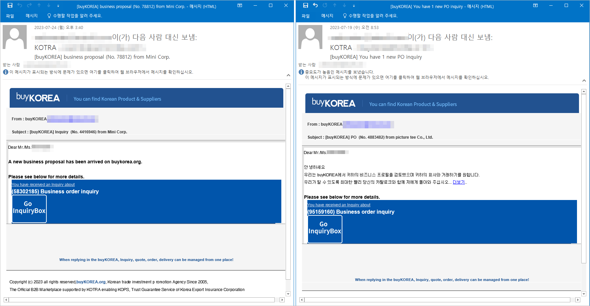Click Next Item arrow in right window
This screenshot has width=590, height=306.
point(344,5)
